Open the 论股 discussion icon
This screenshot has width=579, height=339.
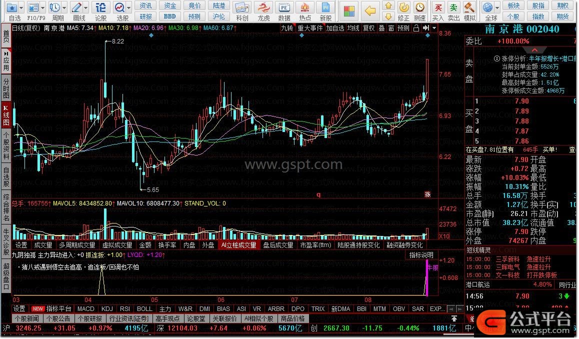pyautogui.click(x=100, y=7)
